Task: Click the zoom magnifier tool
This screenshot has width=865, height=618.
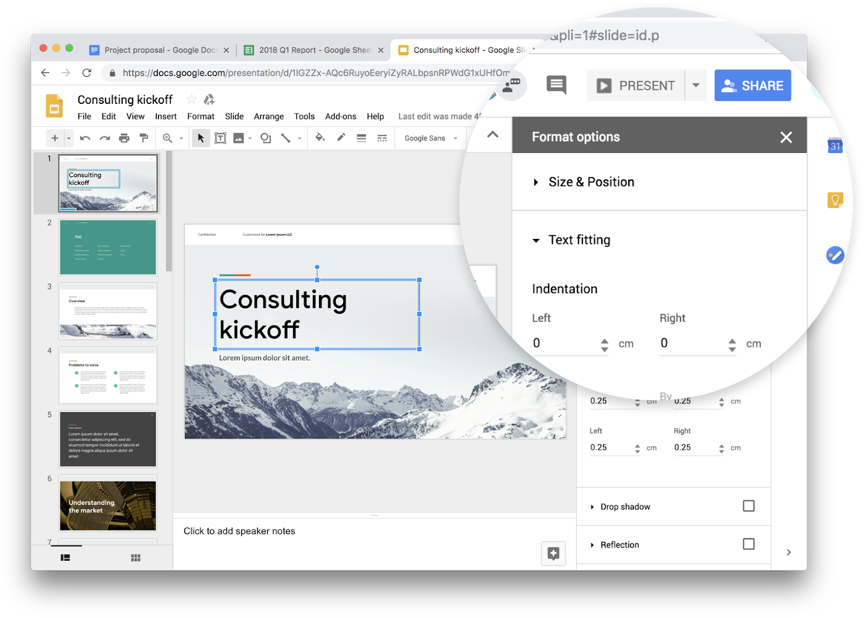Action: (167, 138)
